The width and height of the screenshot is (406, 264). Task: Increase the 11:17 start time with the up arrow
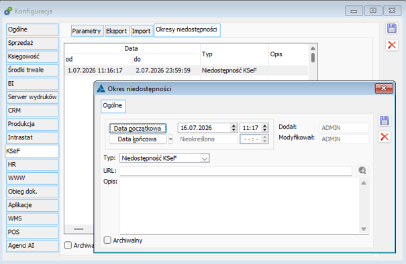(264, 126)
